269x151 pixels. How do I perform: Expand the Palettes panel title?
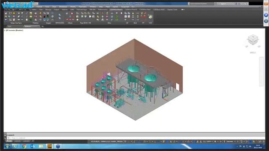[x=35, y=23]
